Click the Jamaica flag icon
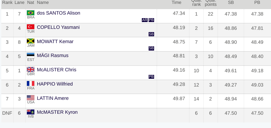This screenshot has width=271, height=128. [x=30, y=41]
